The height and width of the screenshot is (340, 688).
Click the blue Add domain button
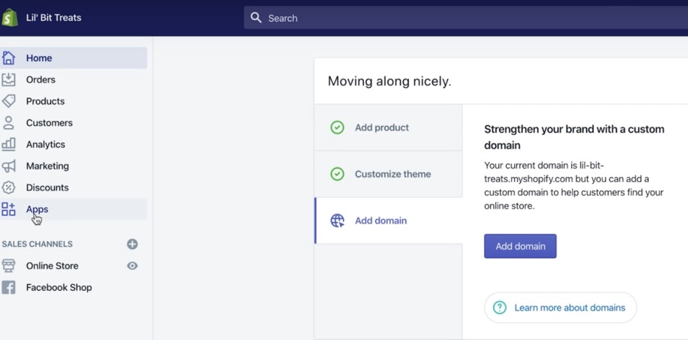pos(520,246)
